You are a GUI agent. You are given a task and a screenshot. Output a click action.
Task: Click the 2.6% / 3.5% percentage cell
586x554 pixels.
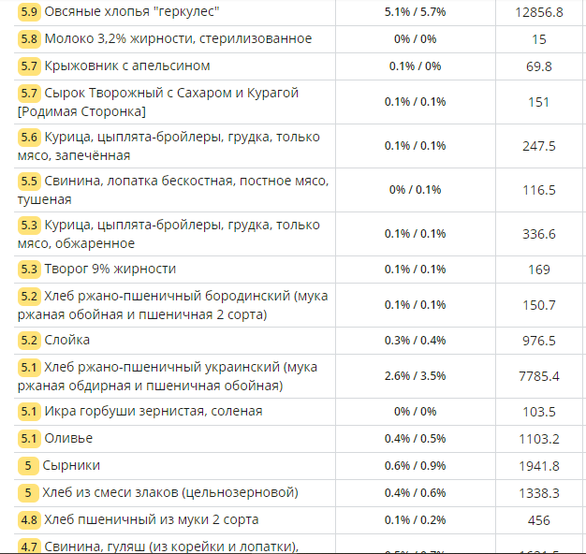point(415,376)
